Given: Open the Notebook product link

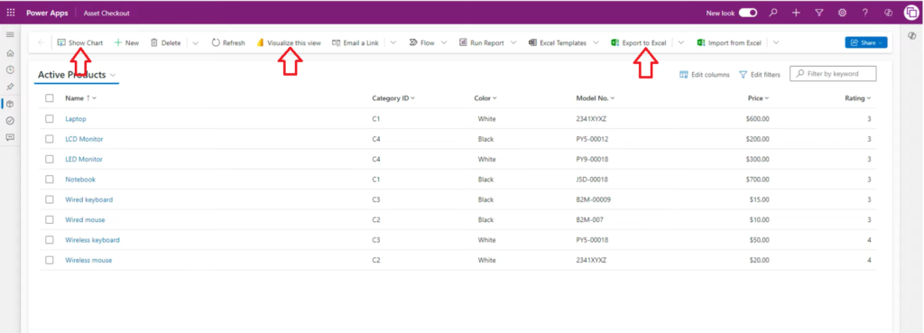Looking at the screenshot, I should coord(80,180).
